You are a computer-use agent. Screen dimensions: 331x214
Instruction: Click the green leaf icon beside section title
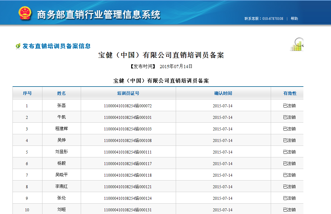(x=18, y=46)
